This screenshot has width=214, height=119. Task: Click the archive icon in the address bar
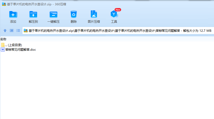(x=26, y=31)
